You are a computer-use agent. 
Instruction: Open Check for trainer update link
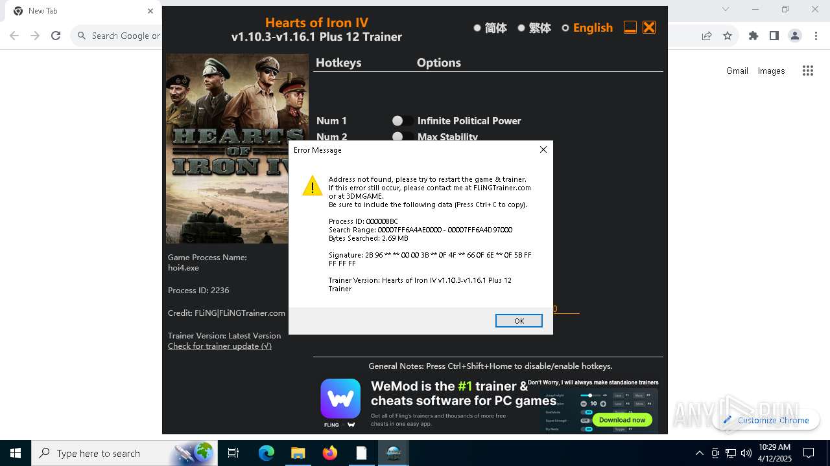[220, 346]
